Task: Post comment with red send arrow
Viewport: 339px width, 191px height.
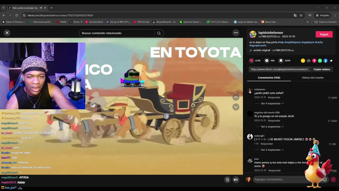Action: click(333, 179)
